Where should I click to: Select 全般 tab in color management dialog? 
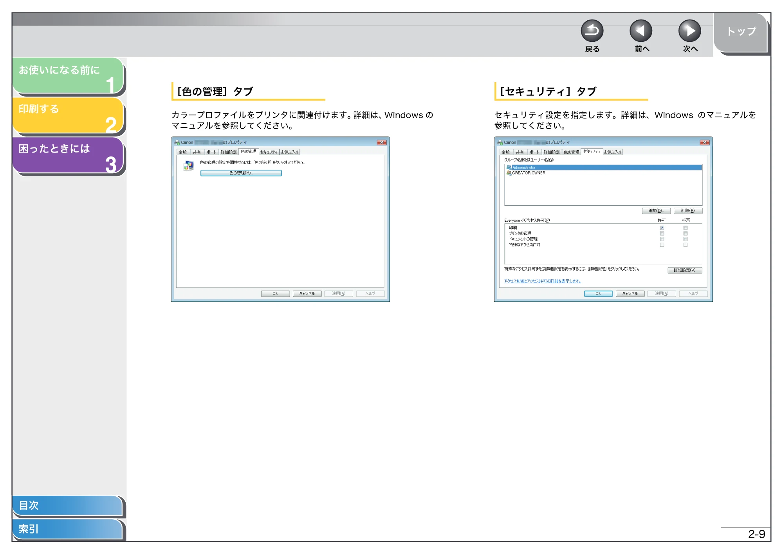tap(183, 152)
